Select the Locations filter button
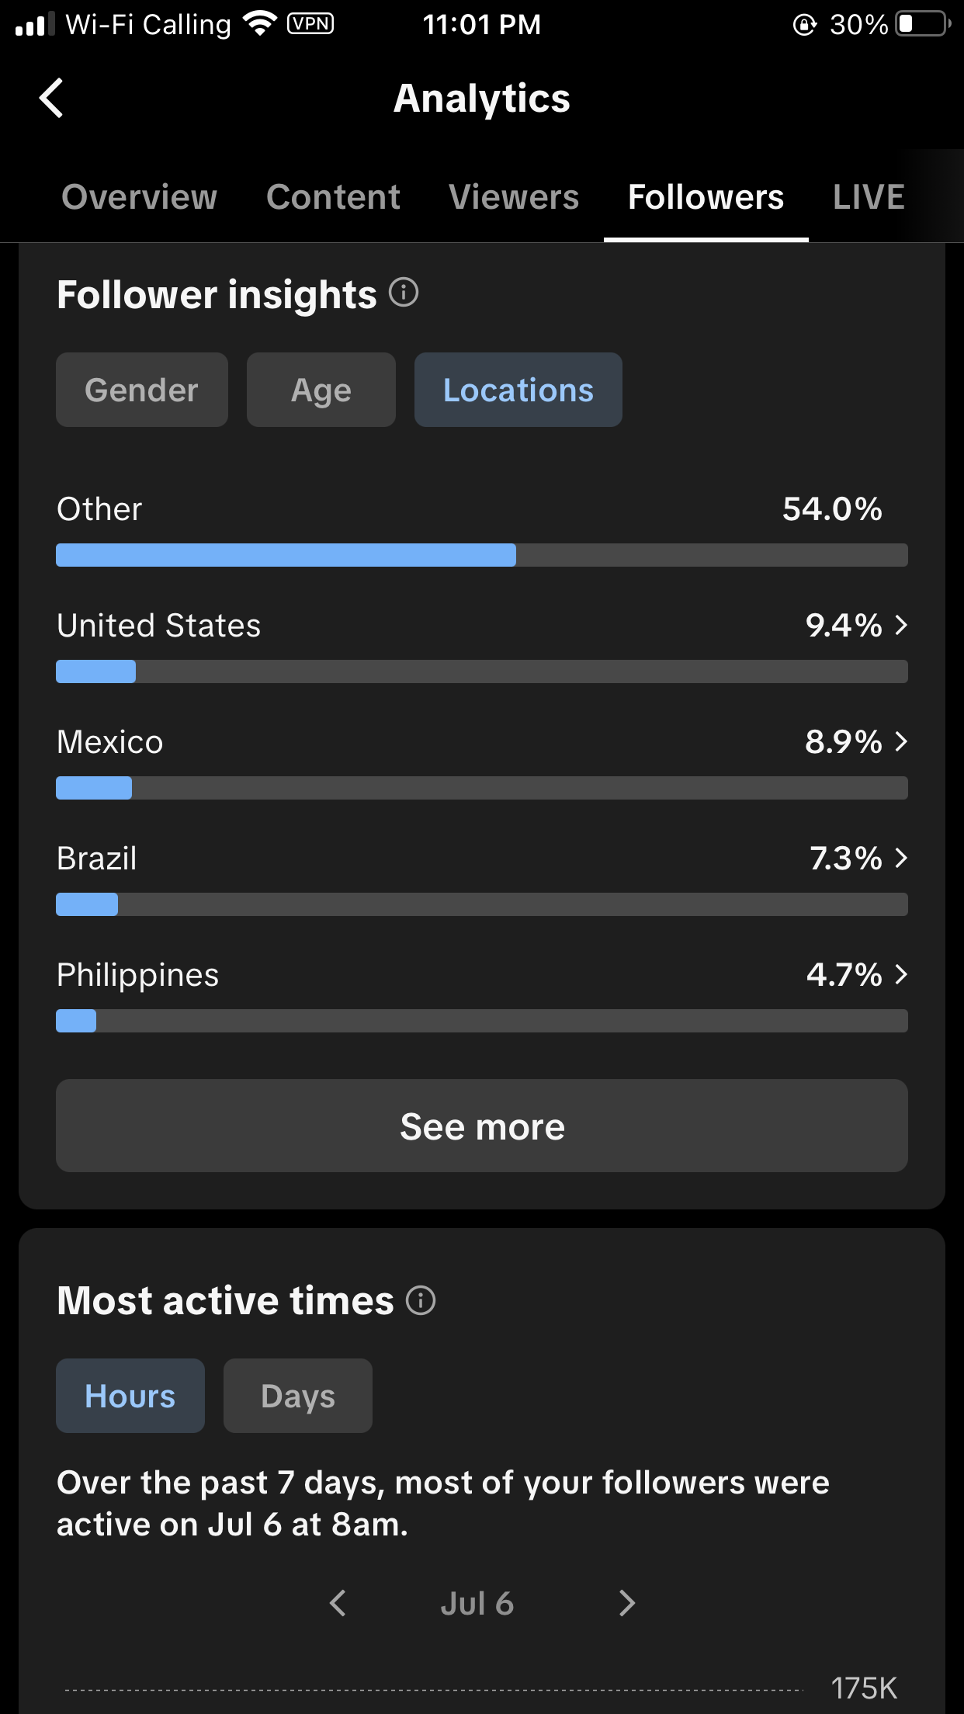The height and width of the screenshot is (1714, 964). pos(518,390)
